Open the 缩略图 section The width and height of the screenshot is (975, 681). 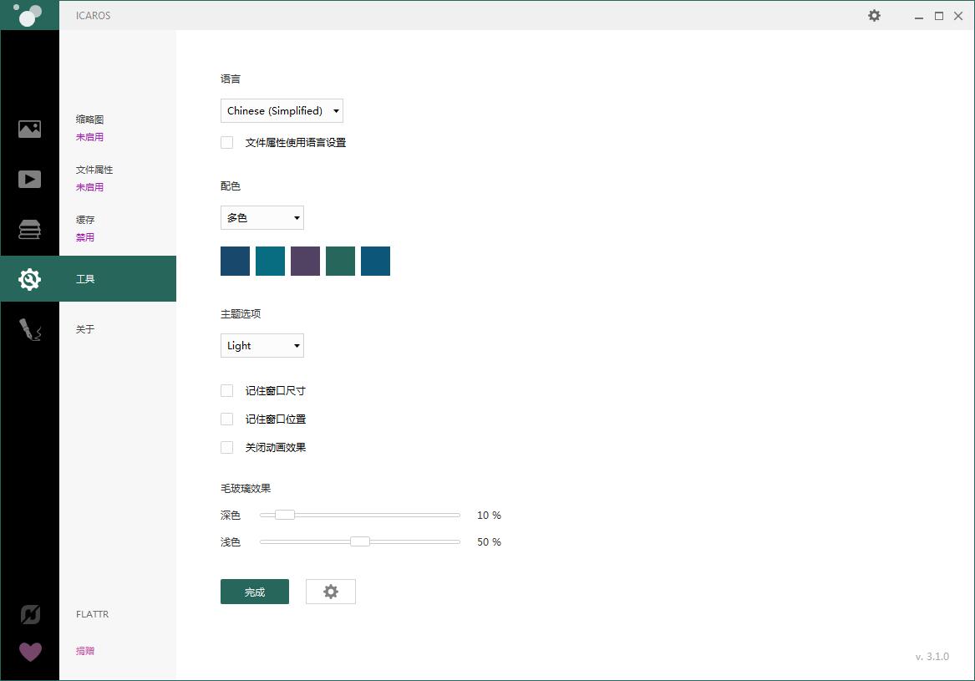89,119
